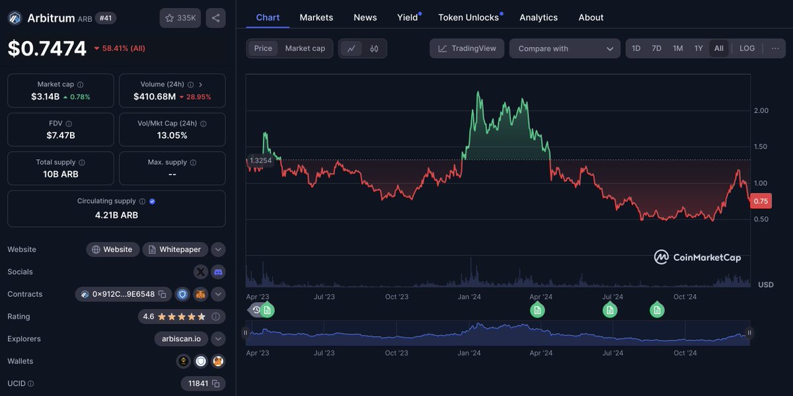Set chart range to 1D
The image size is (793, 396).
coord(636,48)
